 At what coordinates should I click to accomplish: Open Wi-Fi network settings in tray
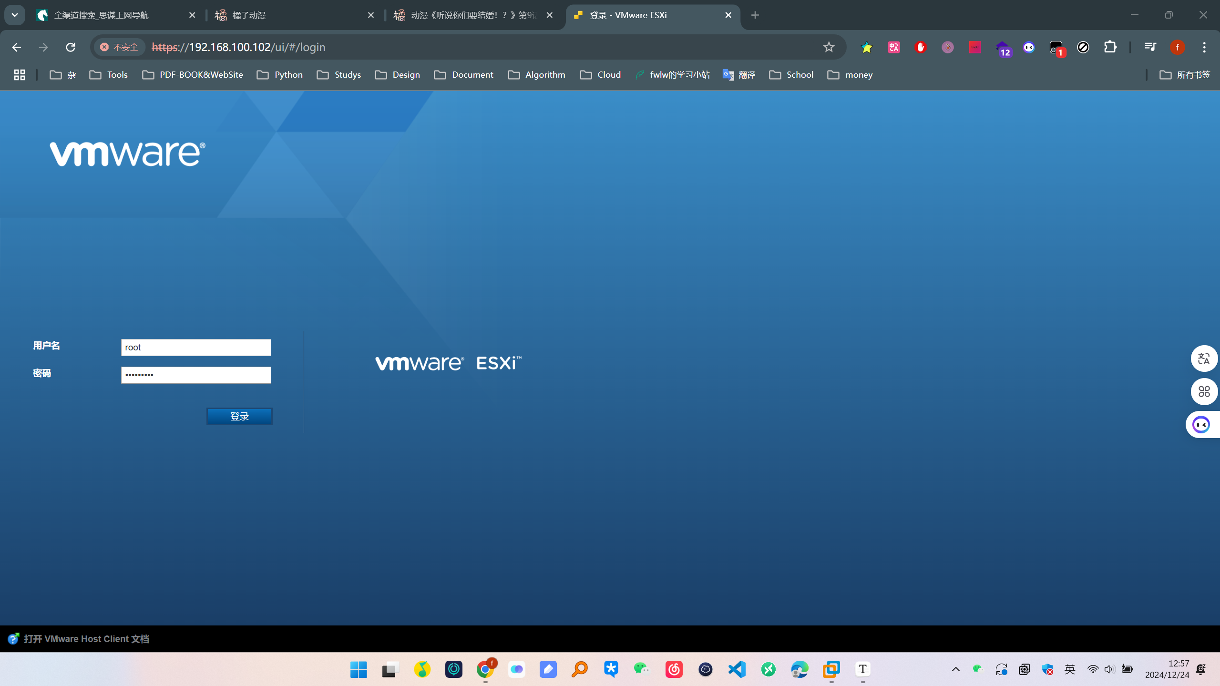tap(1093, 669)
